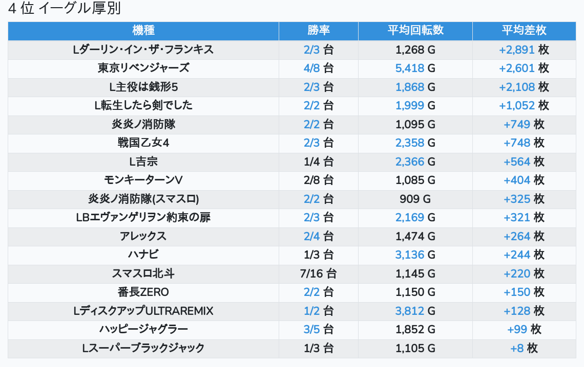Select the スマスロ北斗 machine name
584x367 pixels.
tap(143, 273)
